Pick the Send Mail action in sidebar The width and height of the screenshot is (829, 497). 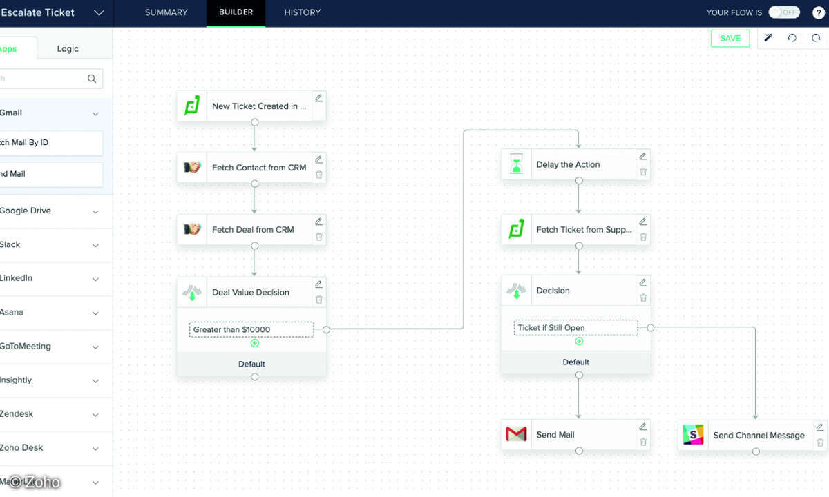coord(51,174)
